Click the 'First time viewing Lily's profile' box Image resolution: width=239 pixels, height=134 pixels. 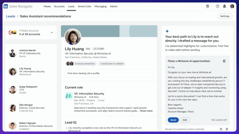point(109,73)
